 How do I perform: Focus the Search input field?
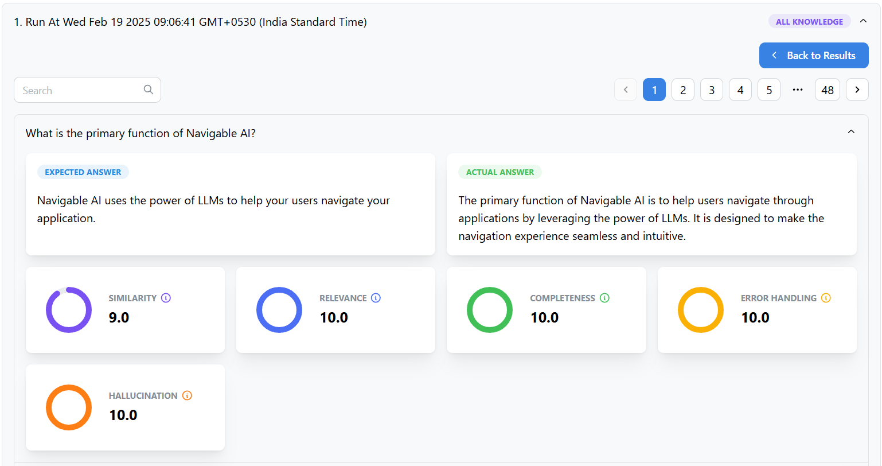87,90
